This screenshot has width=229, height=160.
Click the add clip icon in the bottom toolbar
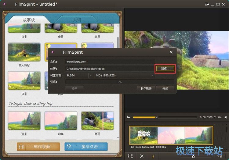click(x=130, y=156)
